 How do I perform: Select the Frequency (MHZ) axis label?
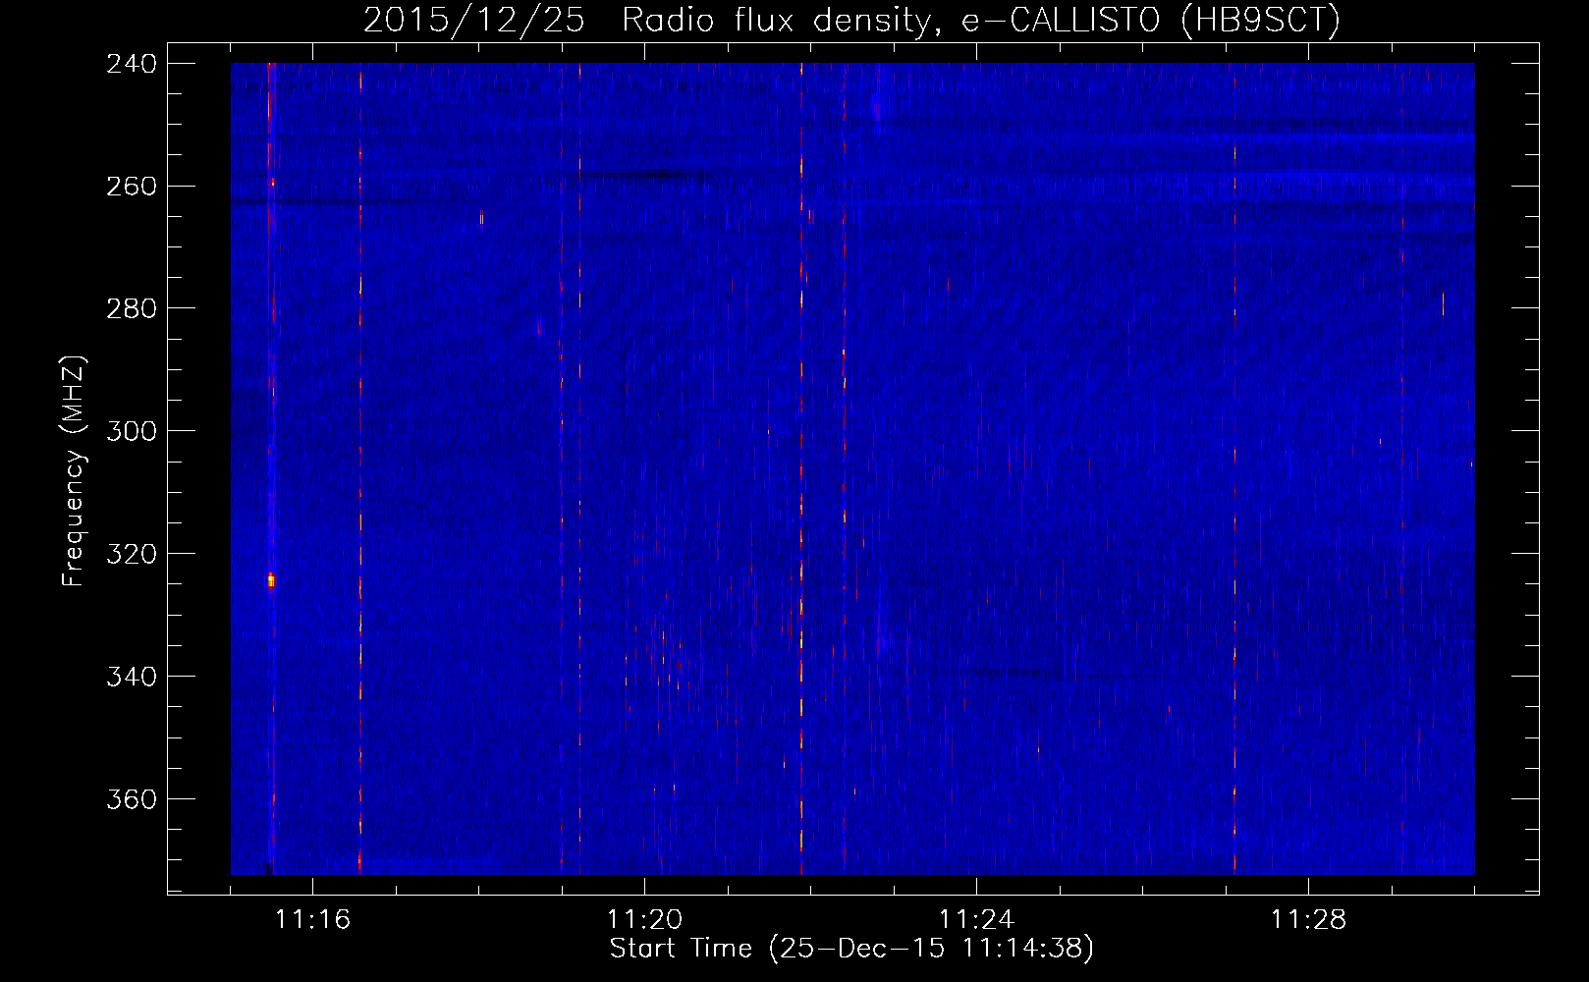pyautogui.click(x=74, y=471)
